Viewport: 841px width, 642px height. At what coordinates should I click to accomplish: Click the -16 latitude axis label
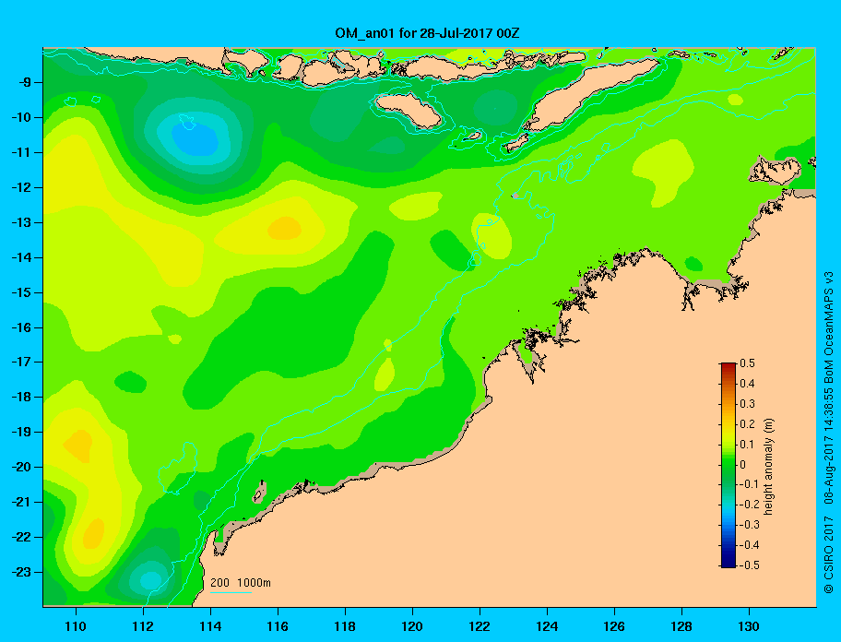tap(21, 327)
